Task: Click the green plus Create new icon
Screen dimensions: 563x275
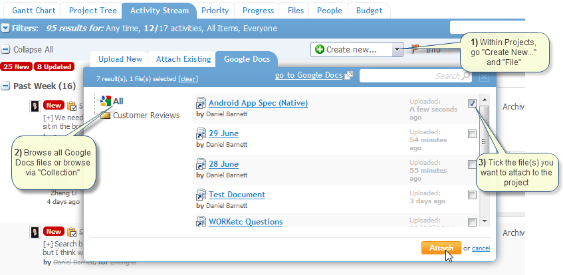Action: (320, 49)
